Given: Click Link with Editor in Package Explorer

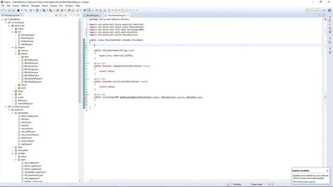Looking at the screenshot, I should [60, 15].
